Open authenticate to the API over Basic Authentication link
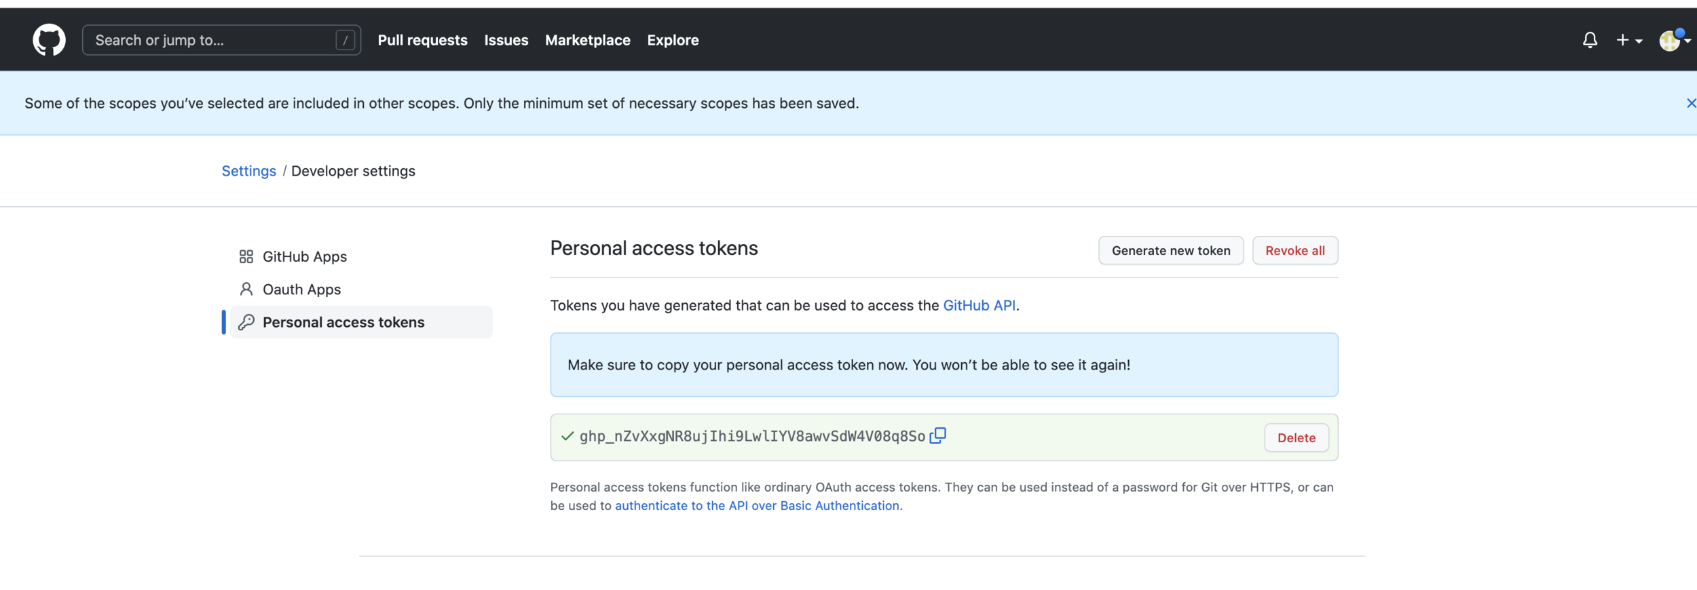 pos(757,505)
